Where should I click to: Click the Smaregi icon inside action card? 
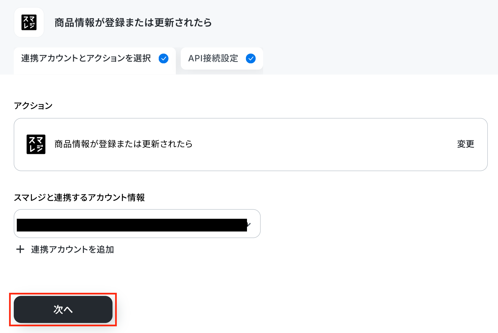pos(36,144)
